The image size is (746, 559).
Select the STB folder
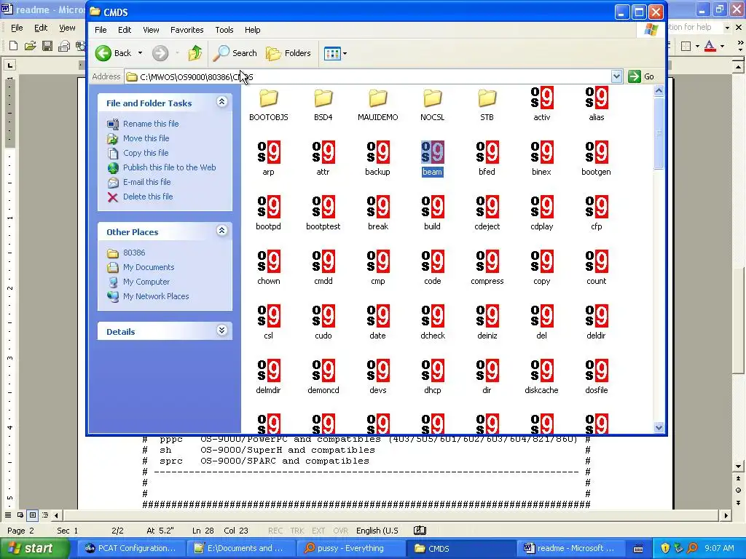click(487, 98)
